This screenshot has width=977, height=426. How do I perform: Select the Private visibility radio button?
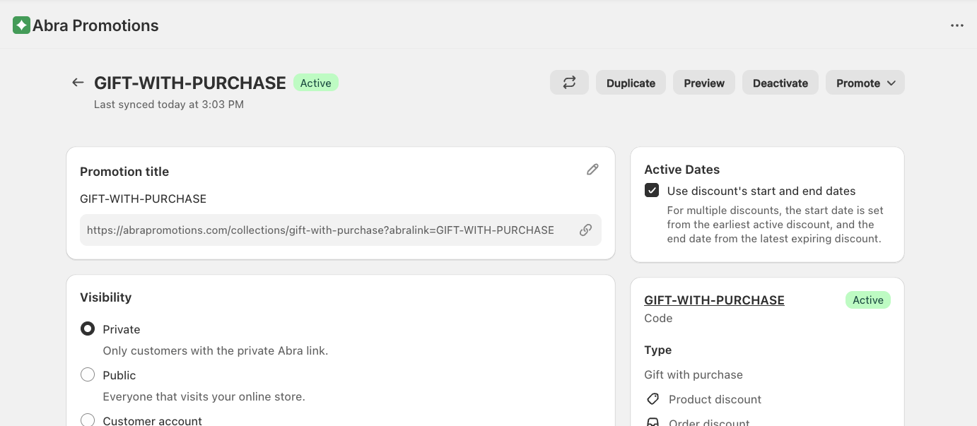88,329
